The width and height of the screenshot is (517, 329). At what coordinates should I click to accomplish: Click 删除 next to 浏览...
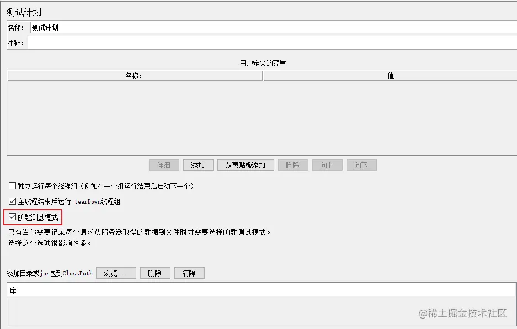point(148,273)
